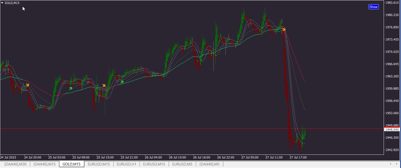Click the 1942.920 price scale value
This screenshot has height=168, width=401.
[392, 150]
